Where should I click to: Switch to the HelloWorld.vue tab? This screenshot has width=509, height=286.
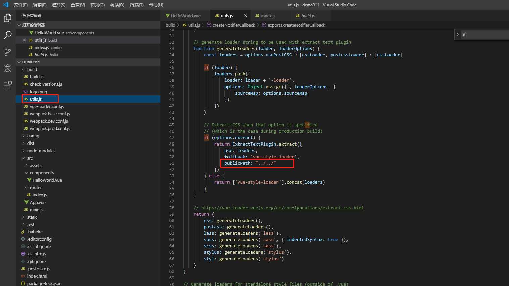pos(185,16)
